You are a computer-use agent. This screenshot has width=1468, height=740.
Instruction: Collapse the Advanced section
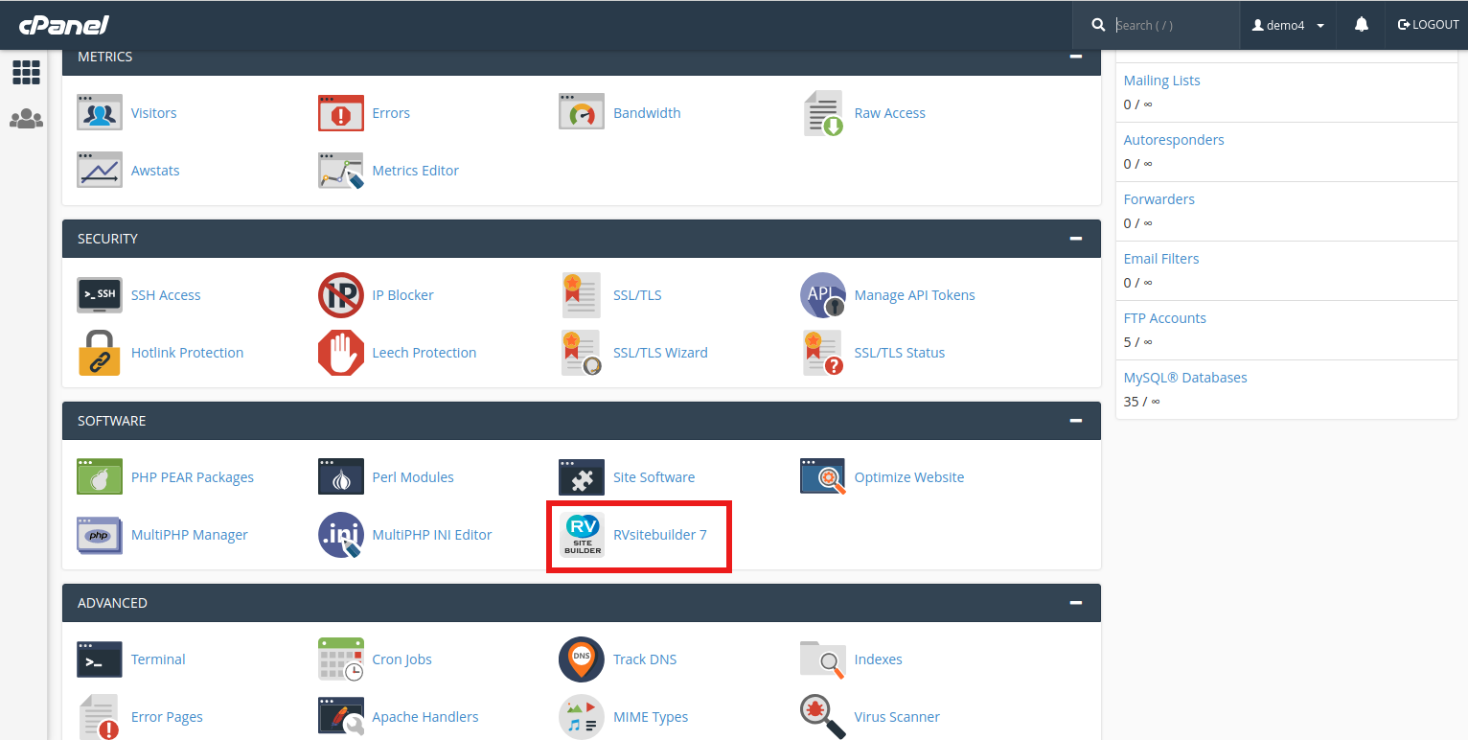1076,603
